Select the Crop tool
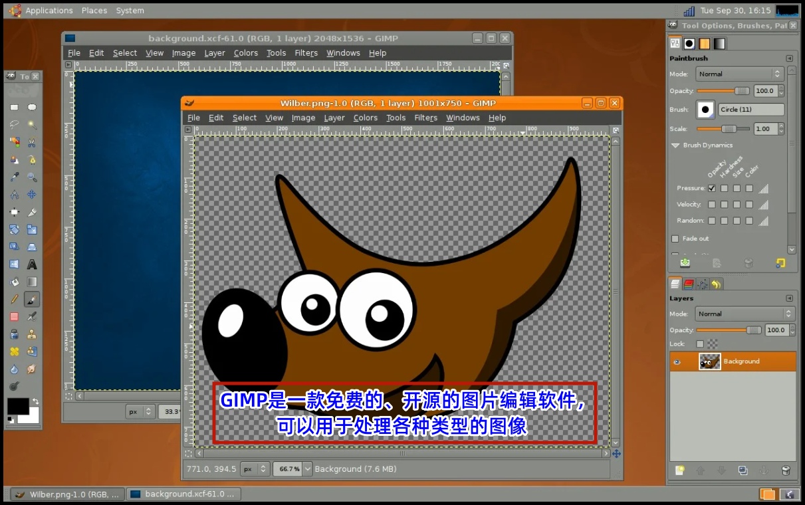This screenshot has height=505, width=805. pyautogui.click(x=32, y=212)
